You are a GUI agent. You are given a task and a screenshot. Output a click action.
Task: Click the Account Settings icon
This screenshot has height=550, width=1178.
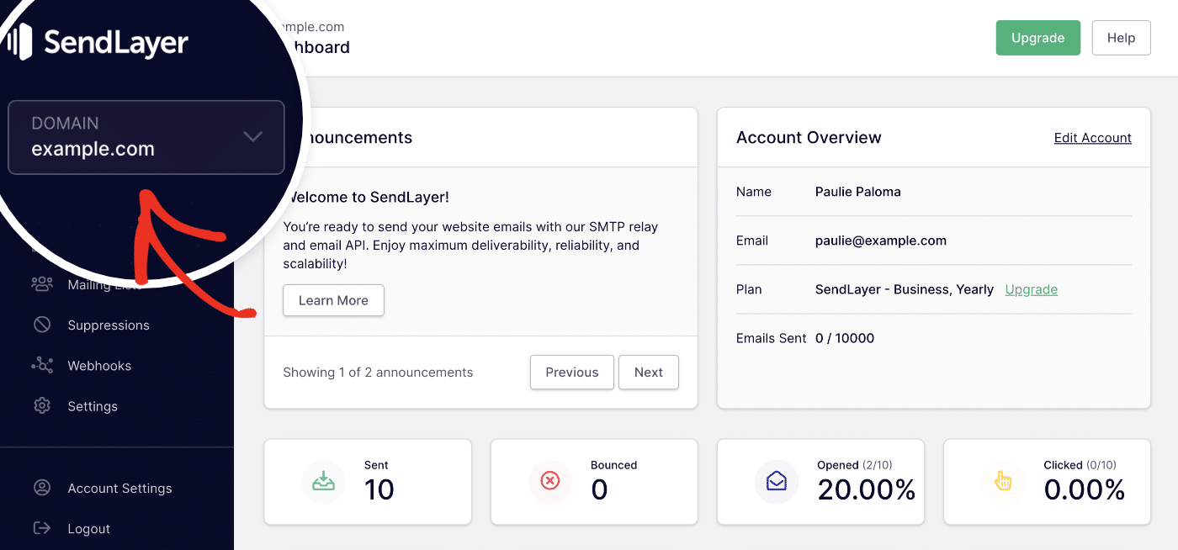tap(42, 488)
